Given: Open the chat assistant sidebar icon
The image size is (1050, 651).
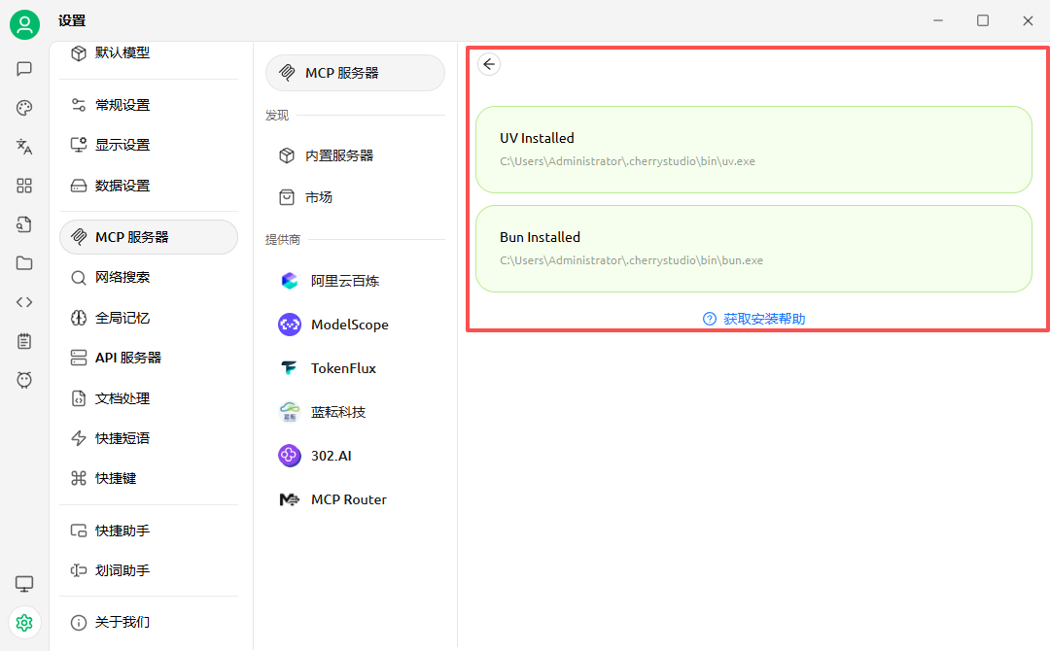Looking at the screenshot, I should coord(24,69).
